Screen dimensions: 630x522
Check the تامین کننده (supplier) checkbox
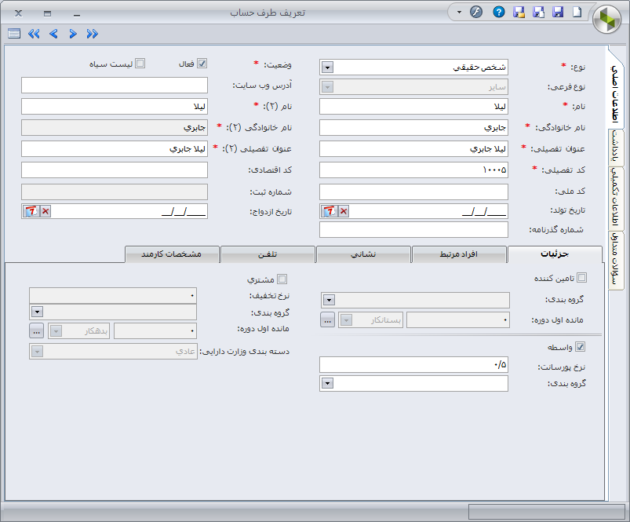[x=581, y=278]
